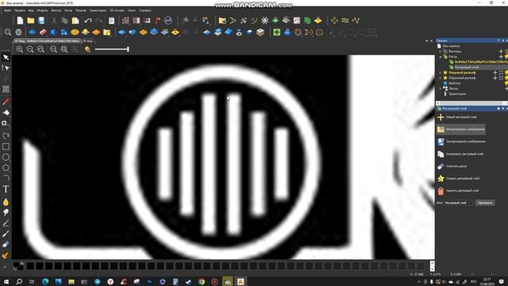Click the Zoom In magnifier in view toolbar
The image size is (508, 286).
(19, 49)
